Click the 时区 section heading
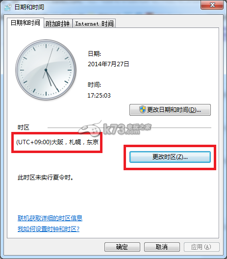 pyautogui.click(x=24, y=128)
